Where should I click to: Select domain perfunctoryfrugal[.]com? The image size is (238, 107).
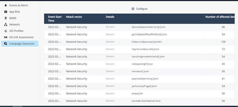pyautogui.click(x=144, y=86)
